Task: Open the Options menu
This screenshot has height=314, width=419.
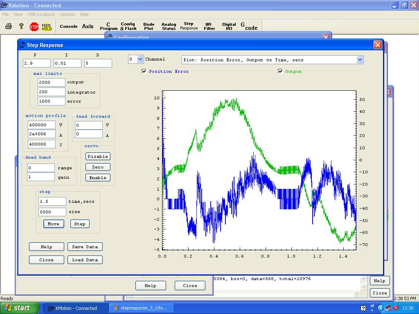Action: pos(68,14)
